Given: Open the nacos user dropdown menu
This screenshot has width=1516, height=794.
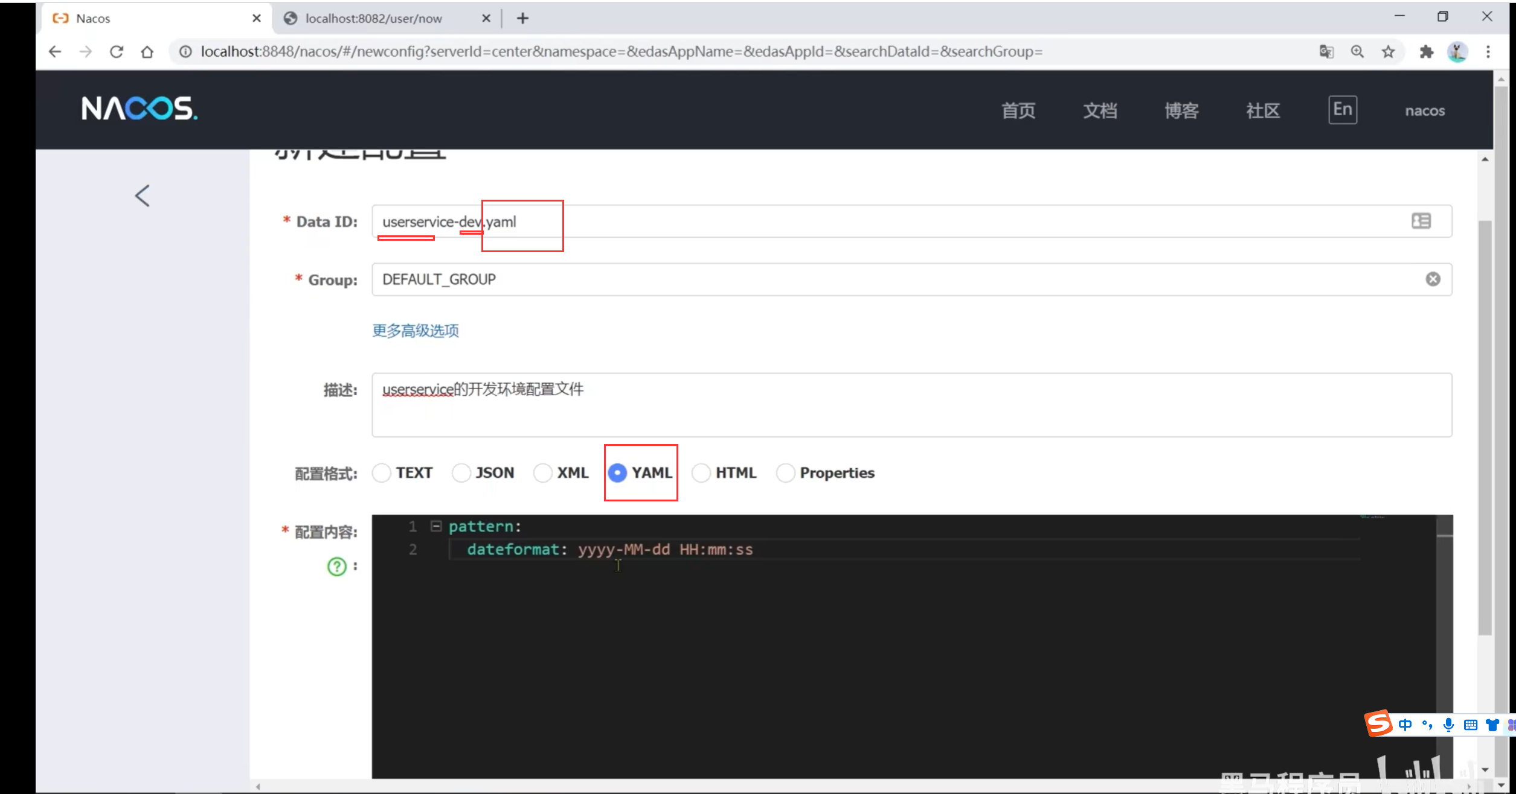Looking at the screenshot, I should point(1424,110).
